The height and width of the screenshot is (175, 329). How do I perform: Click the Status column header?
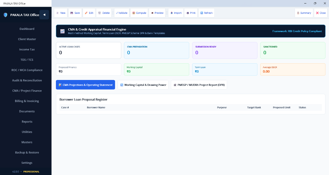[x=302, y=108]
